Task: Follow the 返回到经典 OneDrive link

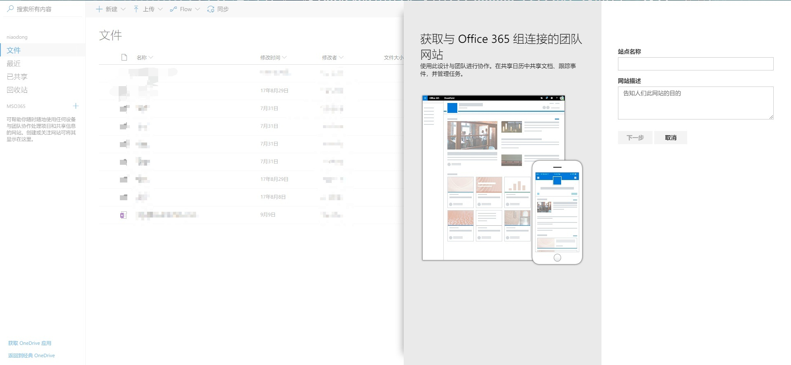Action: tap(31, 356)
